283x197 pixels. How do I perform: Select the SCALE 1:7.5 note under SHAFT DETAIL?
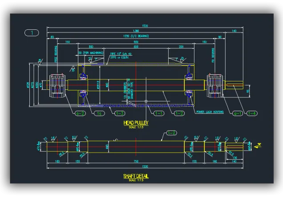pyautogui.click(x=136, y=180)
